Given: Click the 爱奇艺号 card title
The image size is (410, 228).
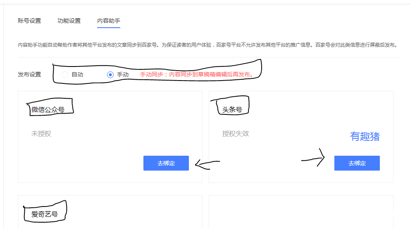Looking at the screenshot, I should tap(45, 214).
